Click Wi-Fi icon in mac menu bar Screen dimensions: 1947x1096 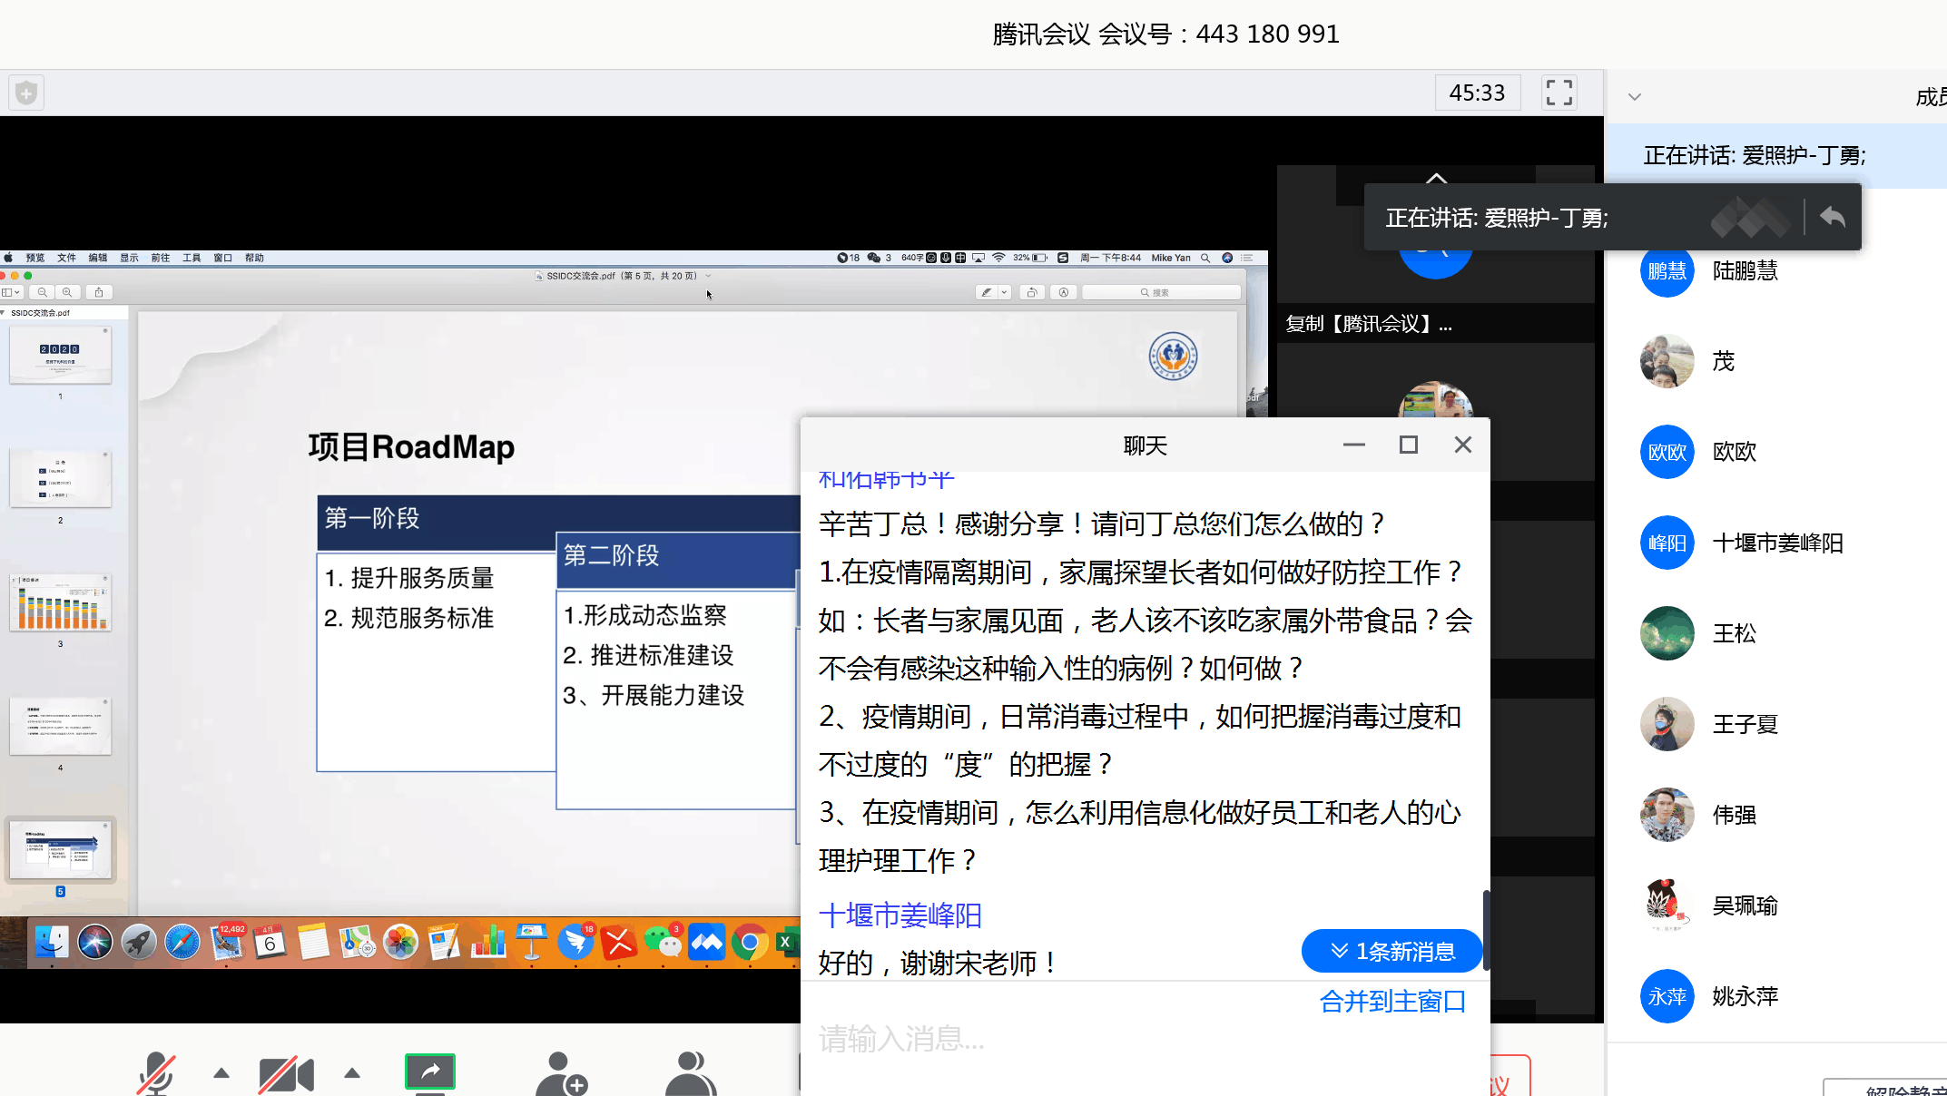coord(998,258)
